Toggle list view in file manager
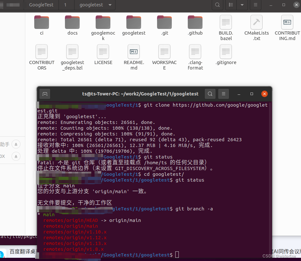 point(231,5)
